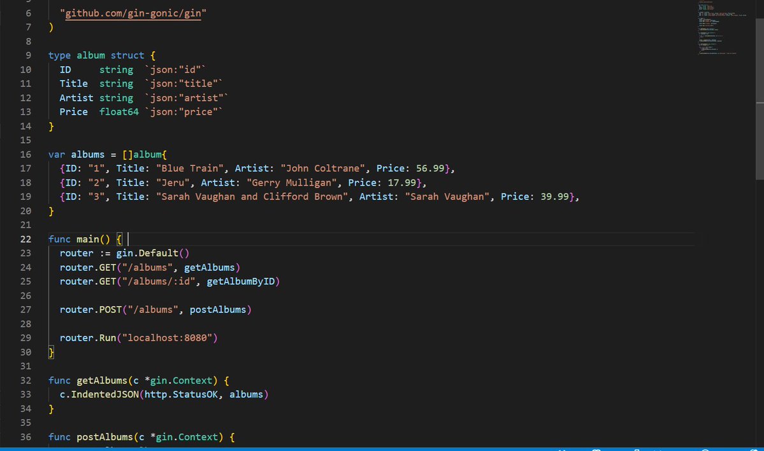Click the highlighted closing brace on line 30
This screenshot has width=764, height=451.
click(x=51, y=352)
